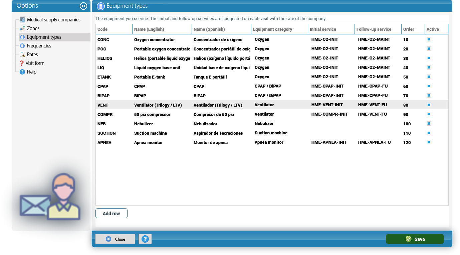Select the BIPAP code cell
This screenshot has width=460, height=255.
[114, 96]
